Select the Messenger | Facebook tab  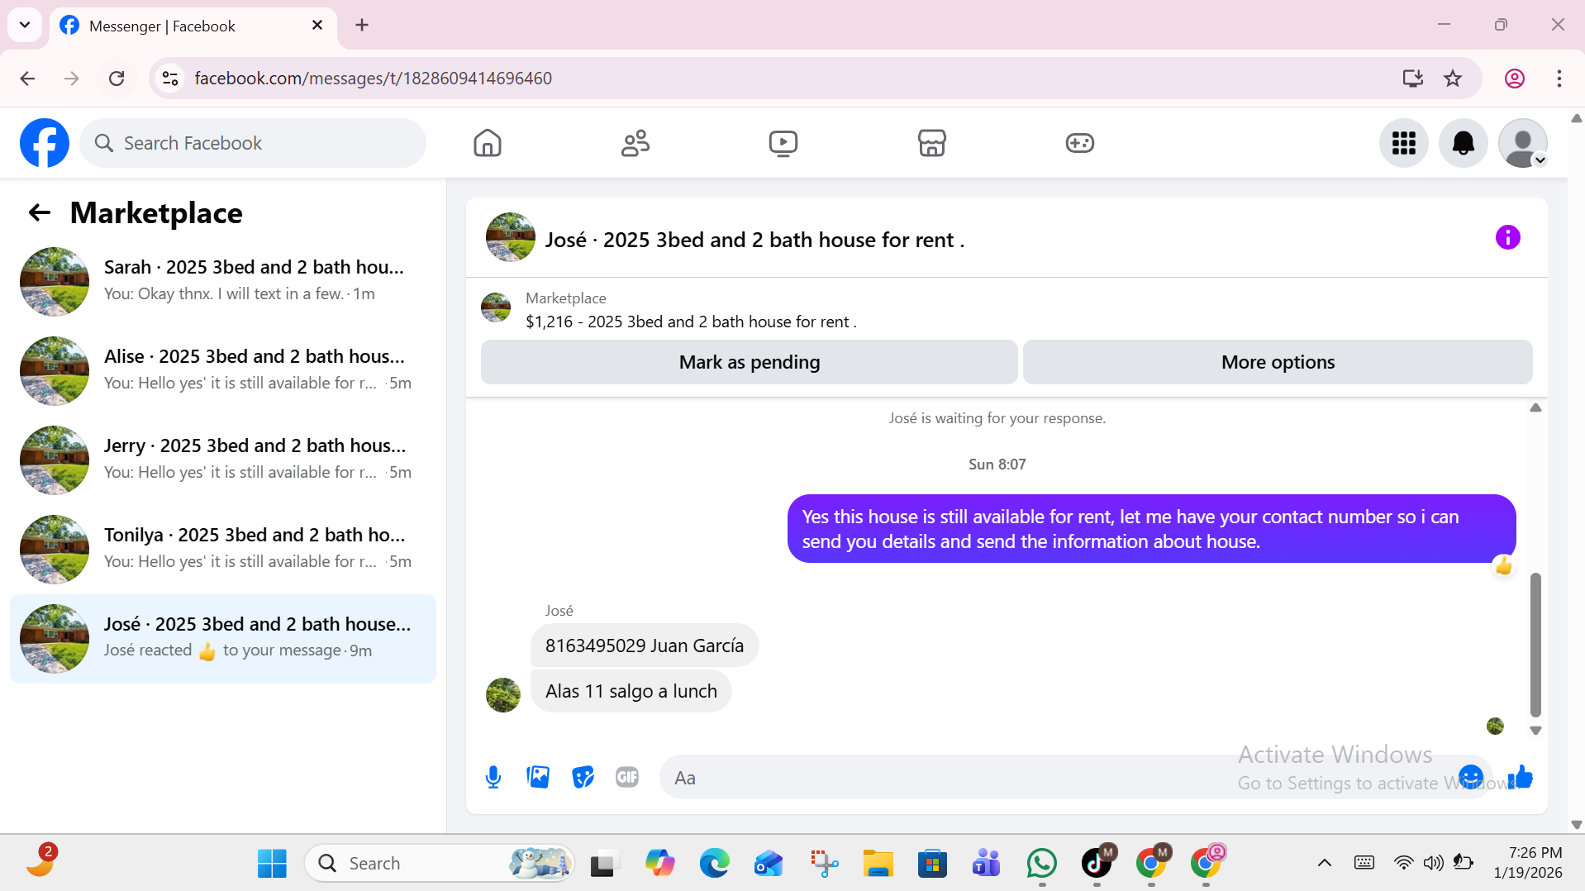pos(193,26)
